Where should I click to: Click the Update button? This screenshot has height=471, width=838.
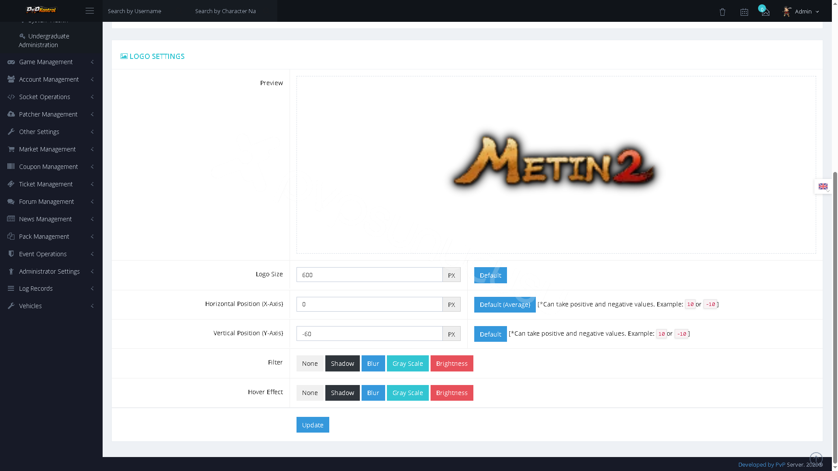point(313,425)
